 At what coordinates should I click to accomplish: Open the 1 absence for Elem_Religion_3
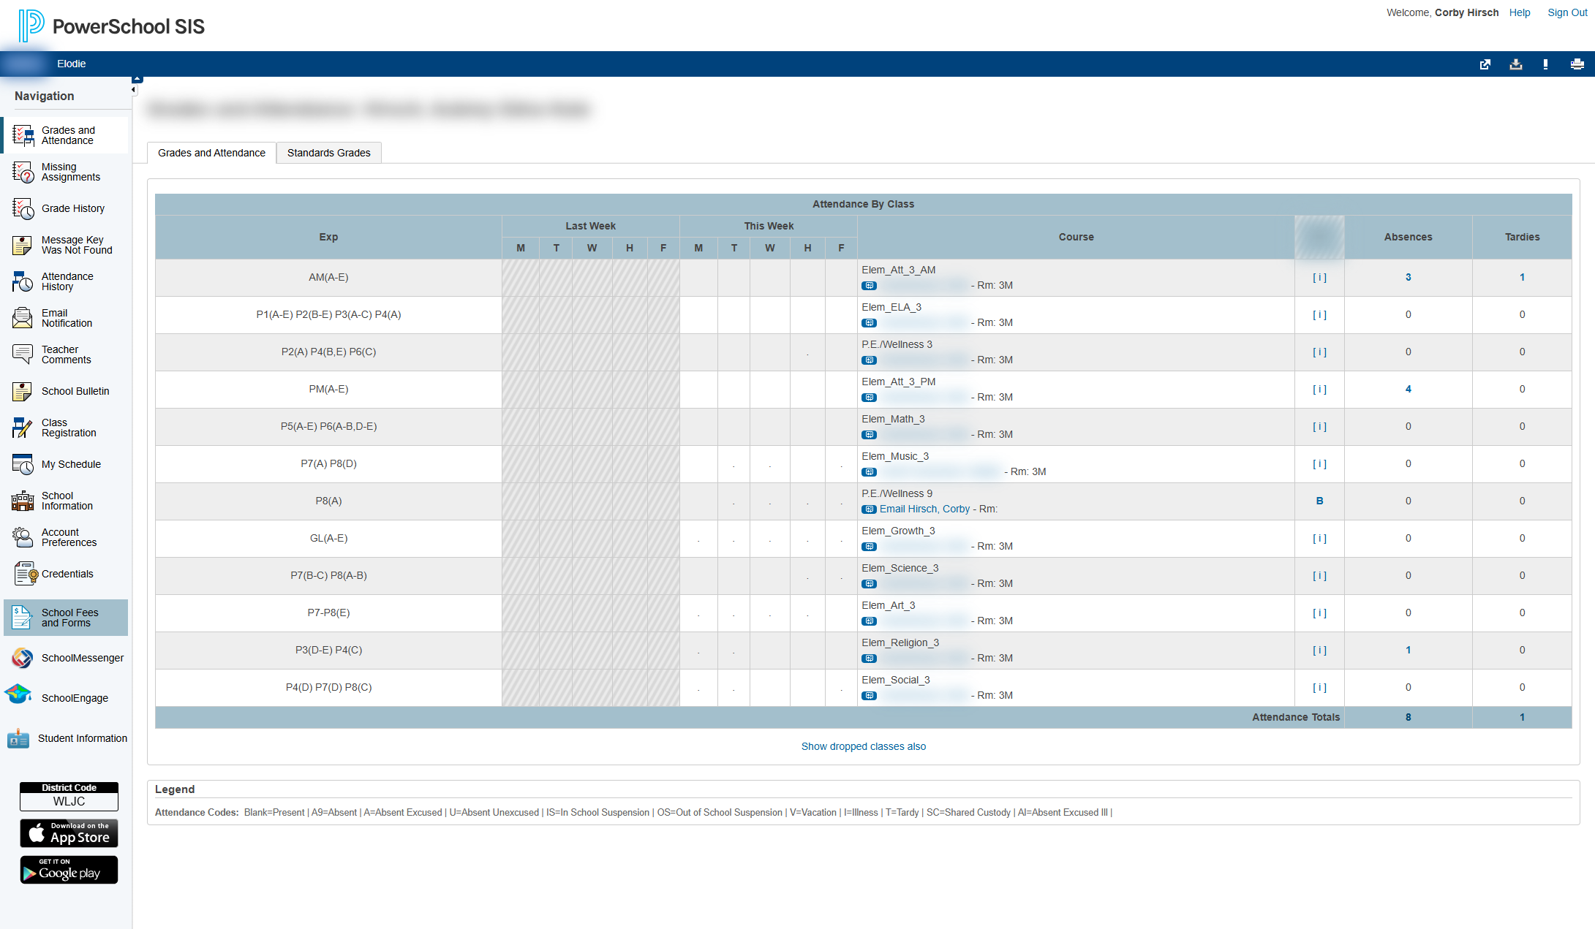click(x=1408, y=650)
